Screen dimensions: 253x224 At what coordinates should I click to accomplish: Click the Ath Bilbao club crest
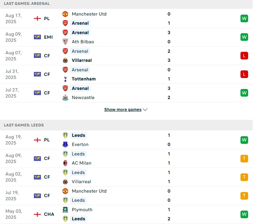click(x=65, y=42)
